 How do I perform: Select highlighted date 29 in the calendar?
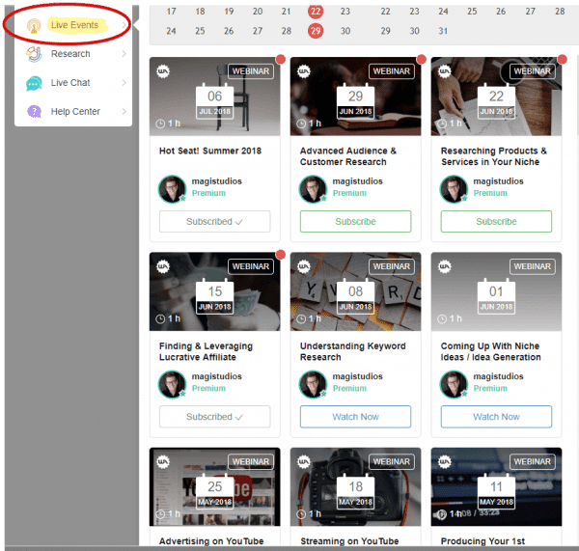[x=316, y=31]
